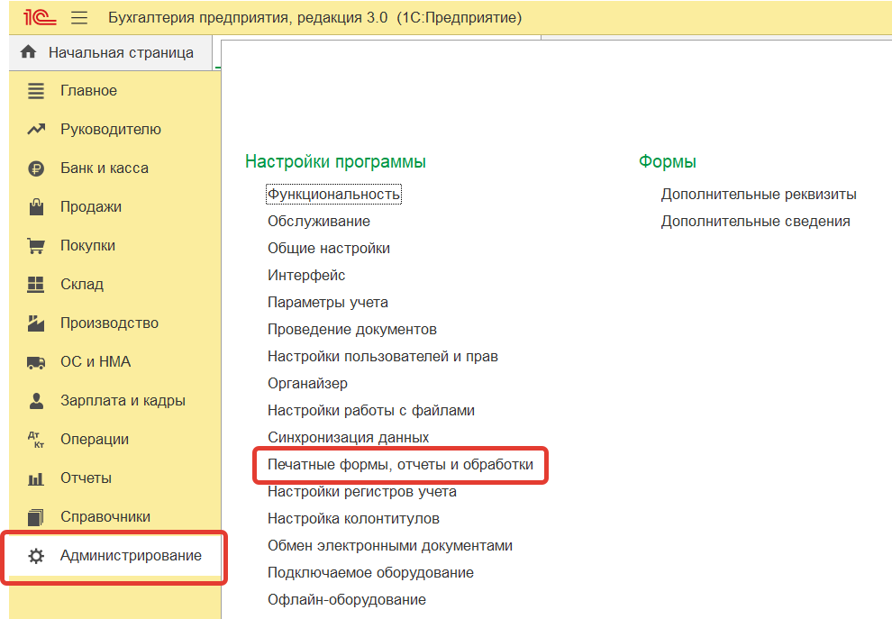892x619 pixels.
Task: Open the Функциональность settings link
Action: [334, 195]
